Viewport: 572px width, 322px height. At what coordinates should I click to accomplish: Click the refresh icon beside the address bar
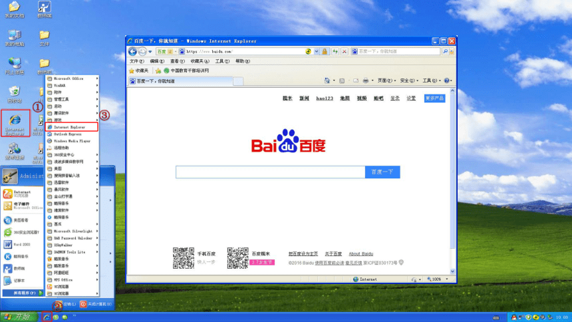pyautogui.click(x=335, y=51)
